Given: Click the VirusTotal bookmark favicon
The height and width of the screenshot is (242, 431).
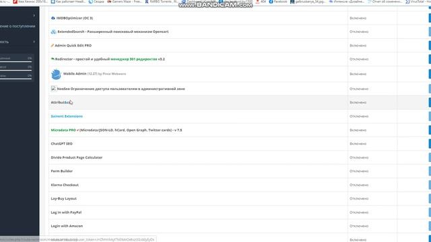Looking at the screenshot, I should 407,1.
